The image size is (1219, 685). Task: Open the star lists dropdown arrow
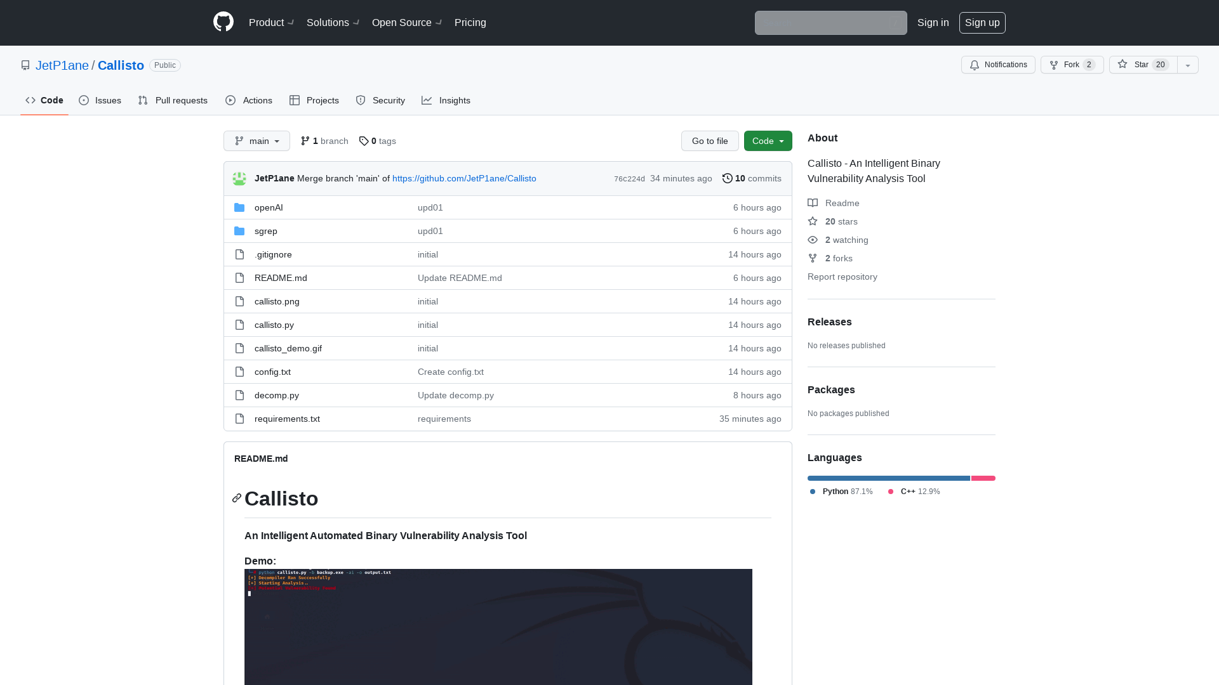1188,65
